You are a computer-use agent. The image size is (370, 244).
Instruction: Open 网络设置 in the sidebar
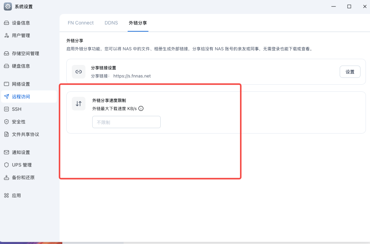[x=29, y=84]
